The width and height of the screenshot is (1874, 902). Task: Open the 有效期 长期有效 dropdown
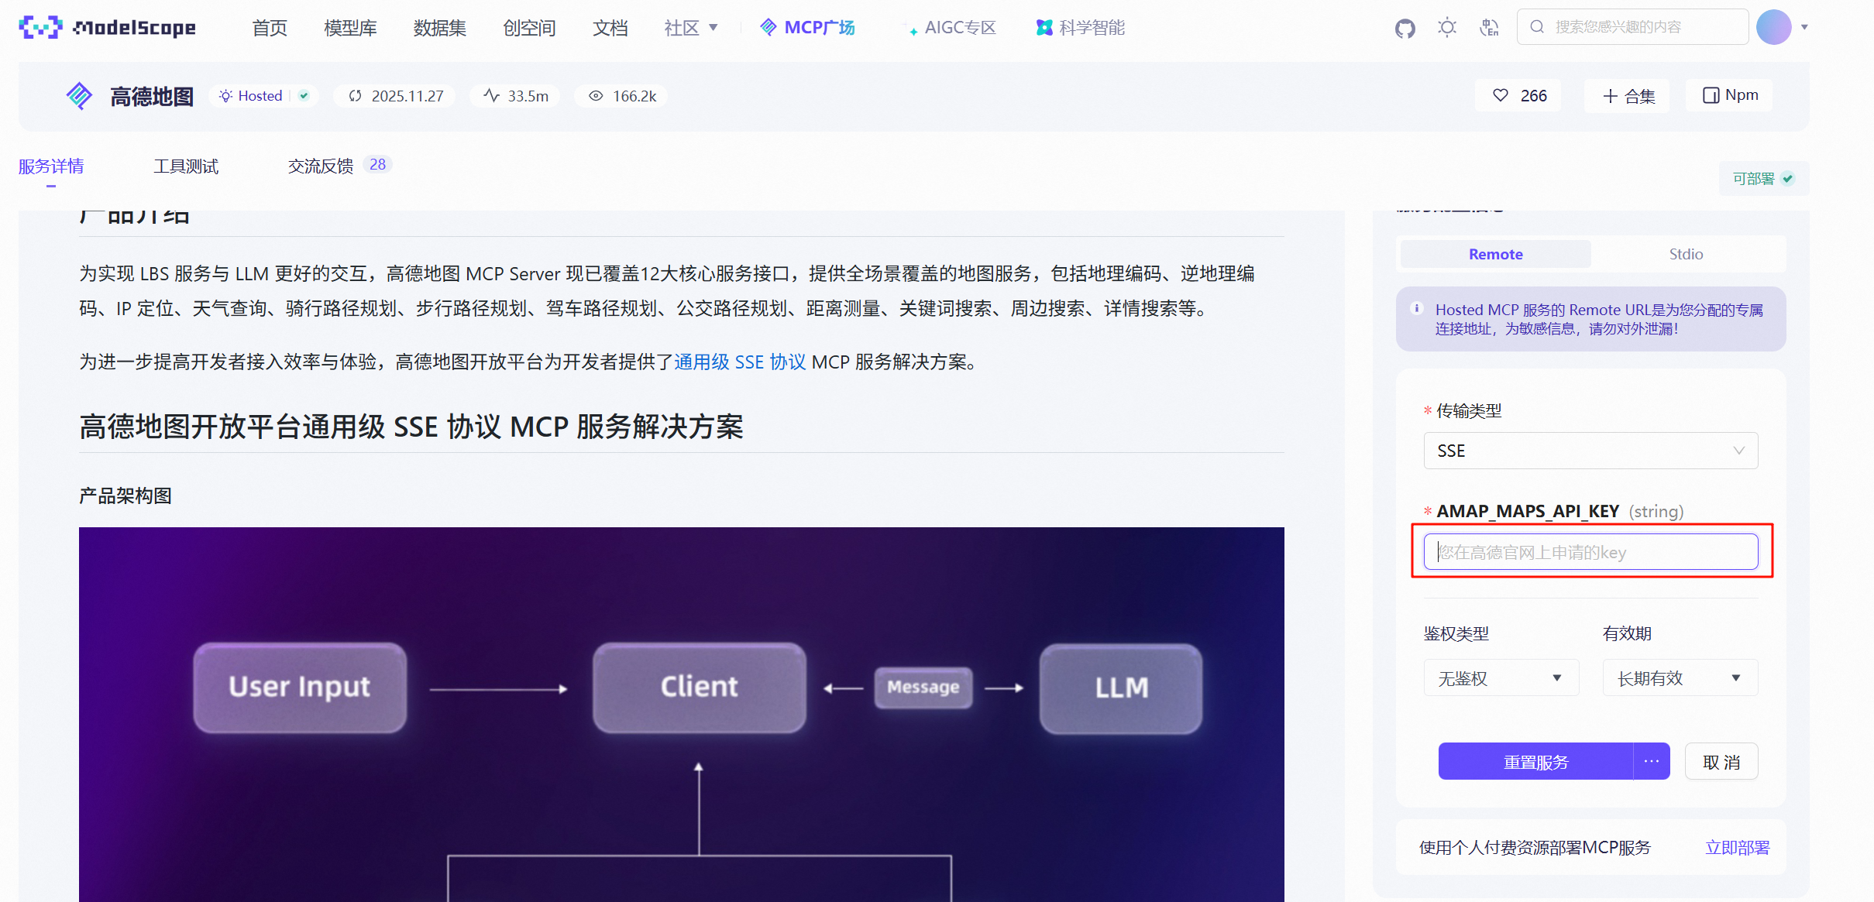coord(1680,678)
